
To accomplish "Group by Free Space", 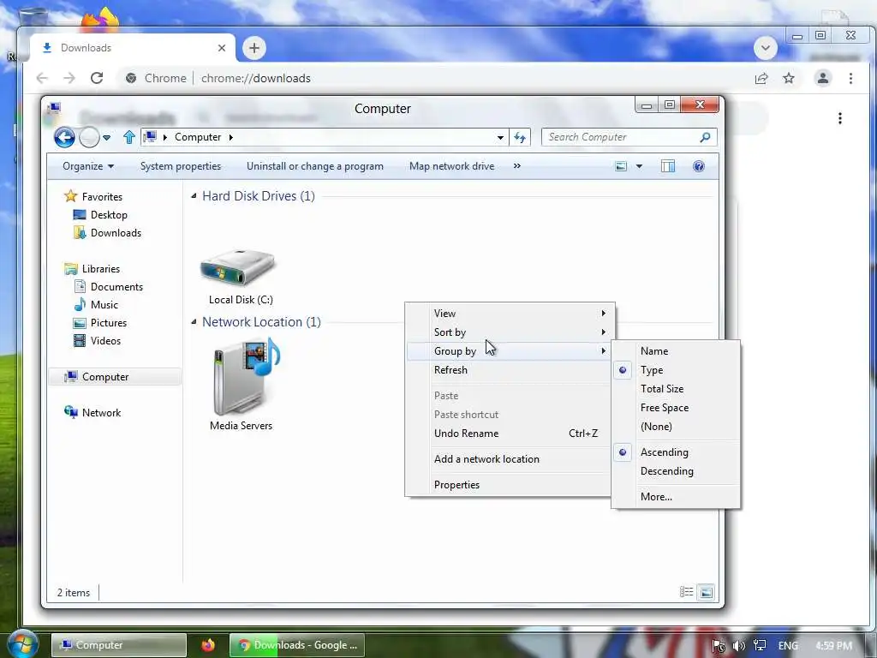I will [676, 408].
